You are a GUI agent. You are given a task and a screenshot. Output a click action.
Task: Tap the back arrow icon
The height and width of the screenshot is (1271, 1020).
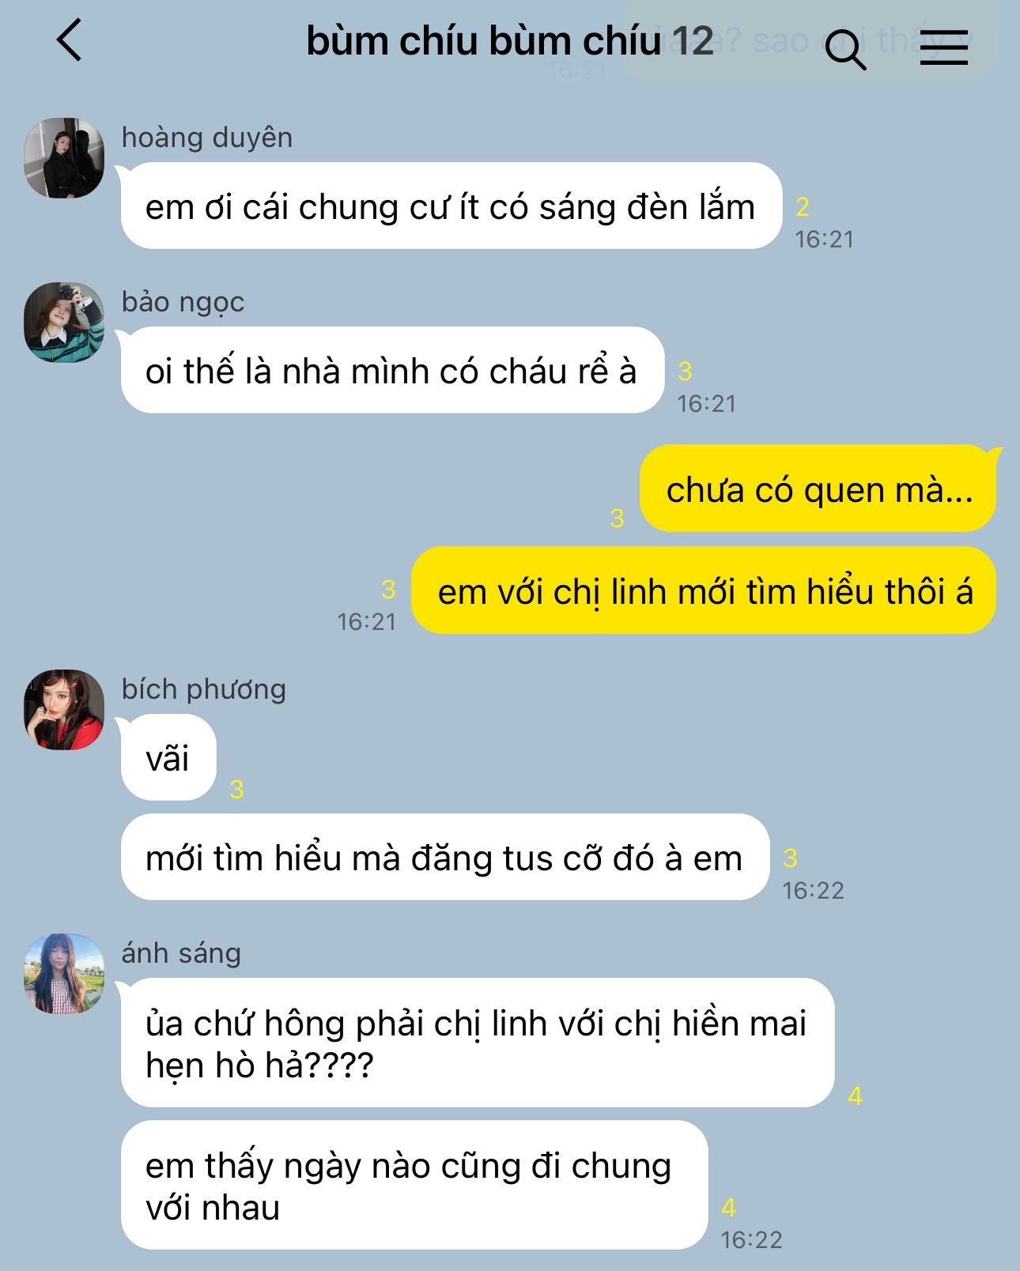[70, 40]
